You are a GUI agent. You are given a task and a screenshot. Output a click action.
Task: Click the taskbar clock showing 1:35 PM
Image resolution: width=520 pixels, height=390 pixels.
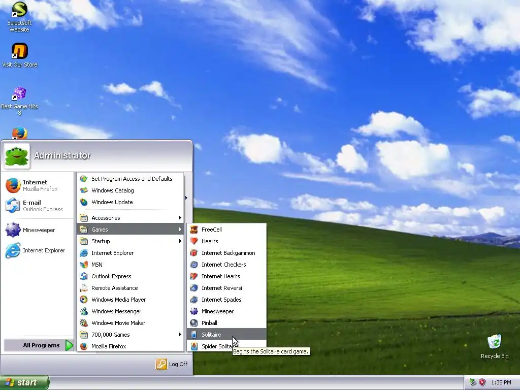(x=501, y=382)
